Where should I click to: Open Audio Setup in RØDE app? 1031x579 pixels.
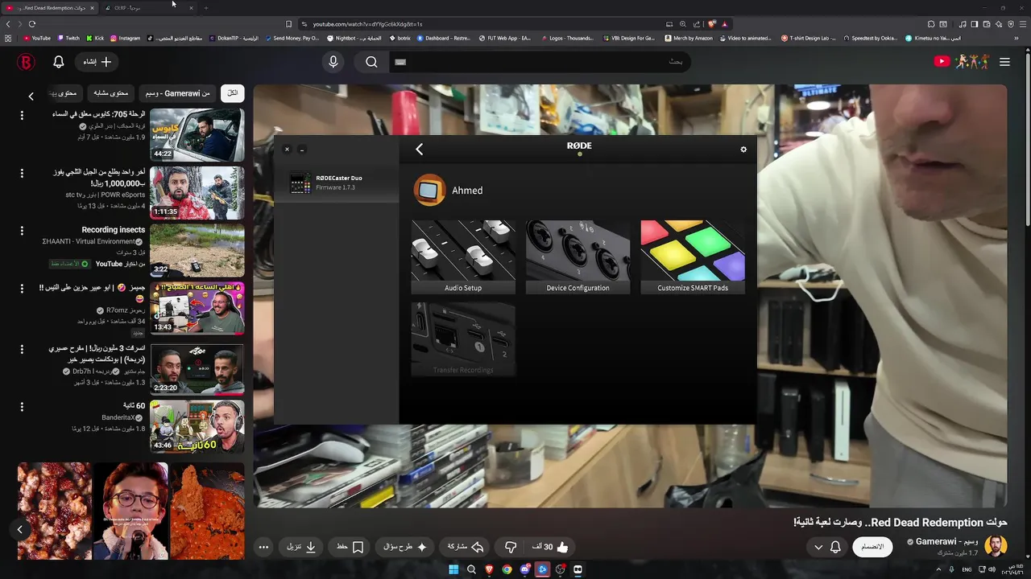tap(463, 257)
